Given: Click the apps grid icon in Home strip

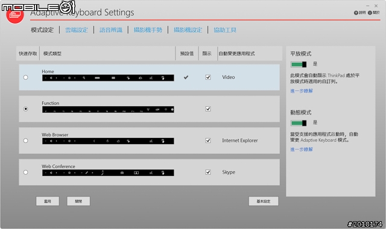Looking at the screenshot, I should coord(113,78).
